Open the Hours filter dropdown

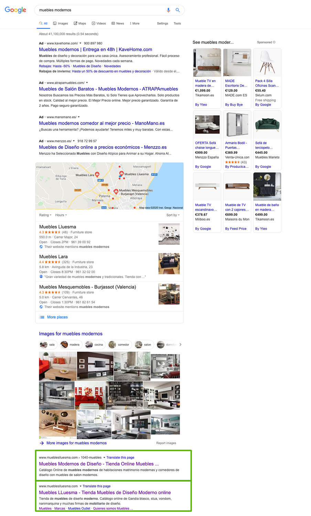click(61, 215)
